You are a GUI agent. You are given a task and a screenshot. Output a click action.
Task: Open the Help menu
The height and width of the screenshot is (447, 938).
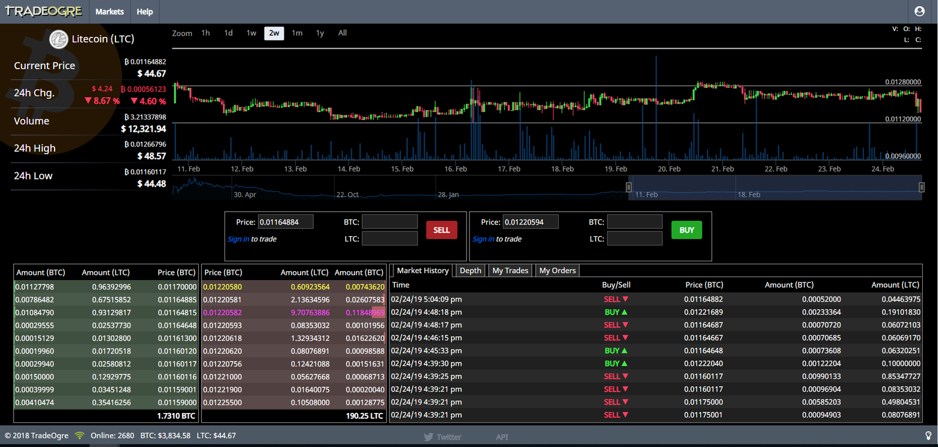pyautogui.click(x=145, y=12)
